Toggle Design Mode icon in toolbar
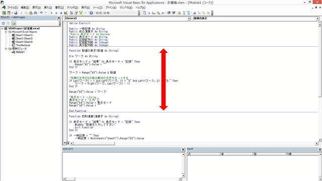The image size is (322, 181). 66,13
